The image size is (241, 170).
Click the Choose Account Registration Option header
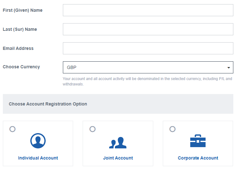(48, 104)
